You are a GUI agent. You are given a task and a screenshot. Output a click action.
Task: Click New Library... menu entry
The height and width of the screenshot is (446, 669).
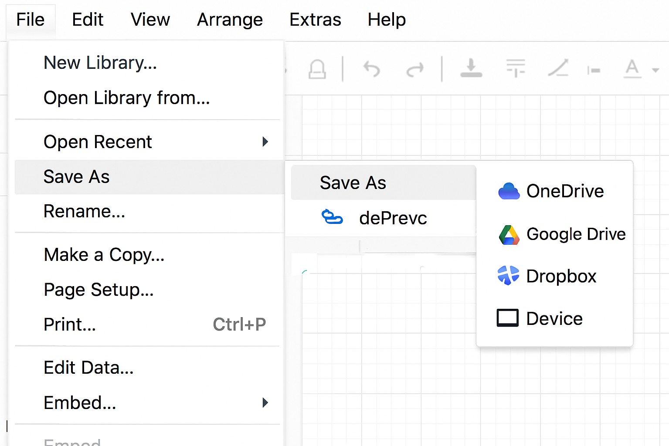pyautogui.click(x=100, y=63)
